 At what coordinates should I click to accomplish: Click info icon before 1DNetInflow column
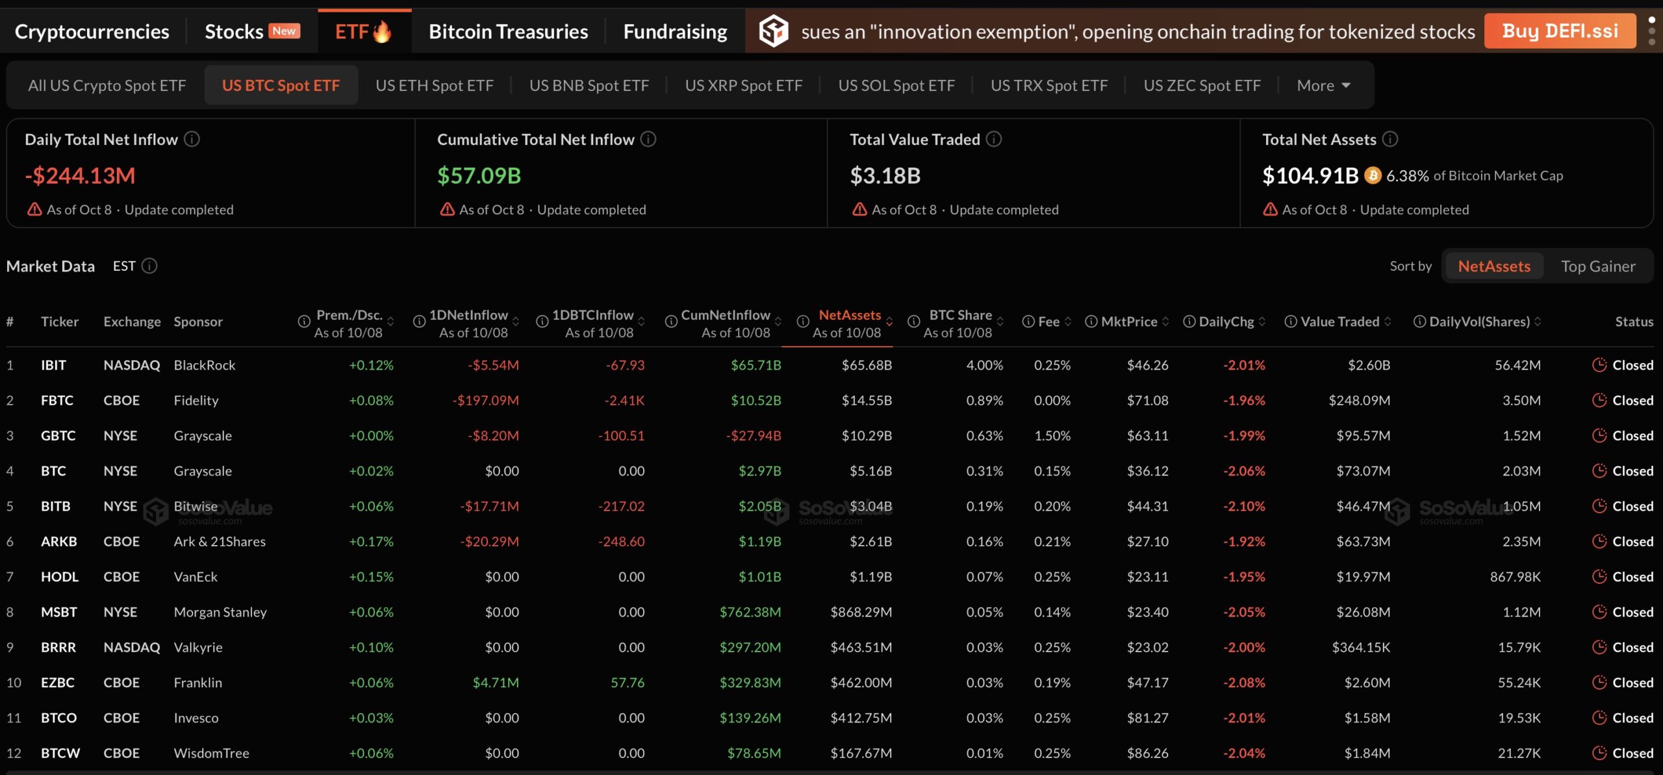click(x=420, y=321)
